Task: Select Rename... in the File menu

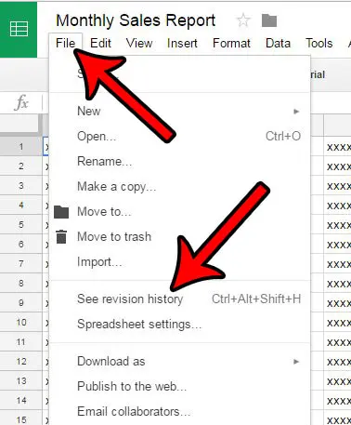Action: (x=180, y=161)
